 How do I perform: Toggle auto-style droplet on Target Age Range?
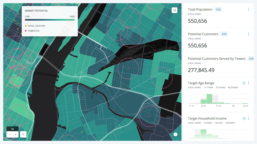pyautogui.click(x=244, y=83)
